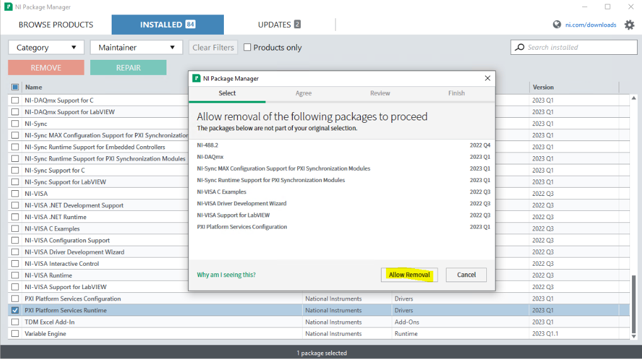Screen dimensions: 642x359
Task: Enable the Products only checkbox
Action: [248, 47]
